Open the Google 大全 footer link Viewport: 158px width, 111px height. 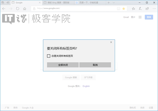(x=28, y=108)
